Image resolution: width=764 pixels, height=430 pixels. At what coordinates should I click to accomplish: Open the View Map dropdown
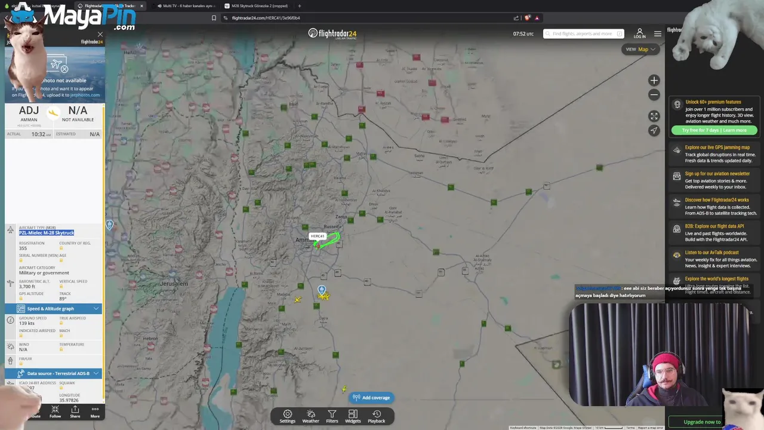tap(640, 49)
